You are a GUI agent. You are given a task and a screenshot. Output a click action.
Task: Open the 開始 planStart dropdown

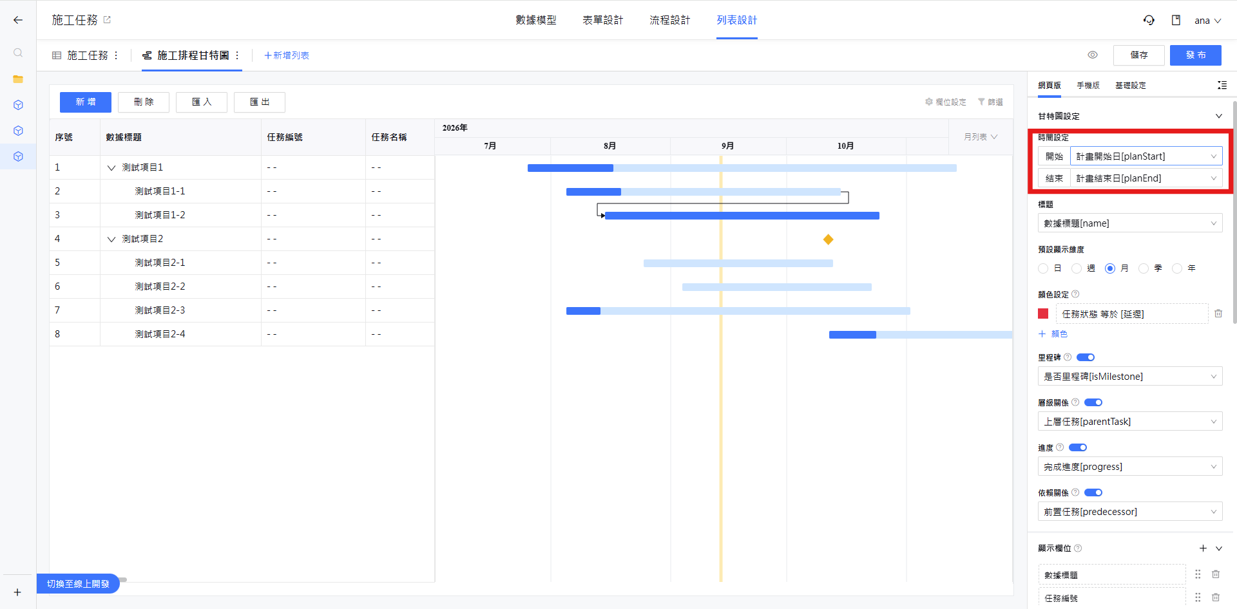coord(1146,156)
